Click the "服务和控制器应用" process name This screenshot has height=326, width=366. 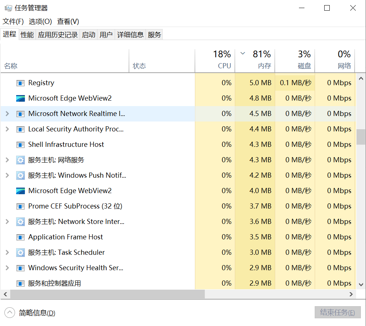(x=54, y=283)
